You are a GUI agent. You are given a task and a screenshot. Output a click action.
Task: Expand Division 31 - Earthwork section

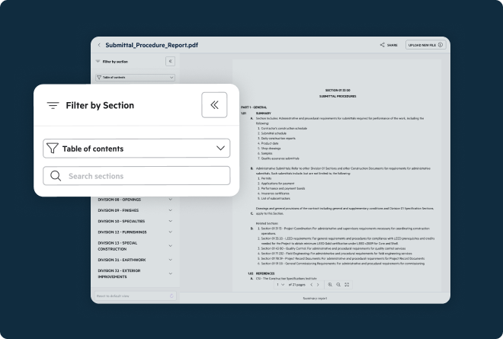pyautogui.click(x=170, y=260)
